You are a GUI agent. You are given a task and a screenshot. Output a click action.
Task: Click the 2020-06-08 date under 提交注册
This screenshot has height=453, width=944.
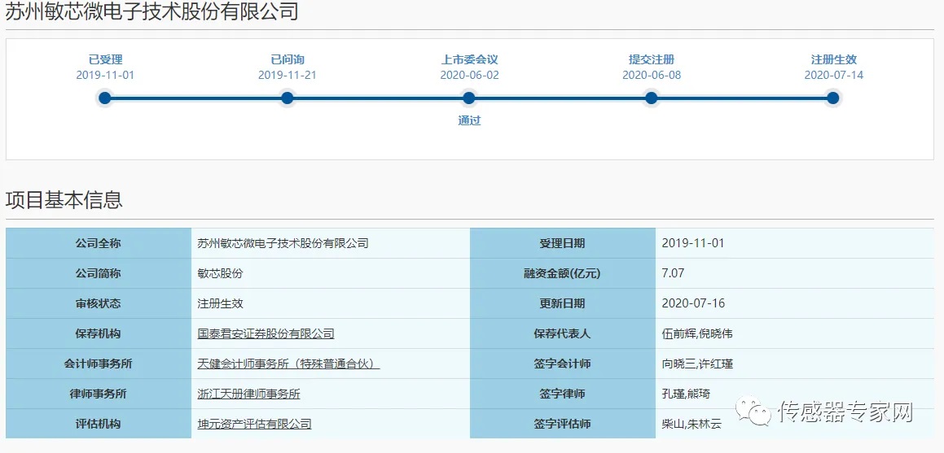651,75
